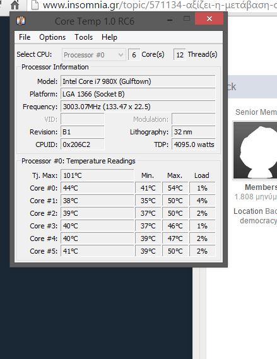
Task: Click Core #2 current temperature 39°C
Action: (97, 213)
